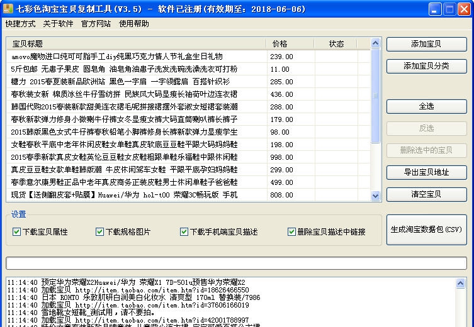Viewport: 474px width, 327px height.
Task: Toggle 下载手机端宝贝描述 checkbox
Action: 184,232
